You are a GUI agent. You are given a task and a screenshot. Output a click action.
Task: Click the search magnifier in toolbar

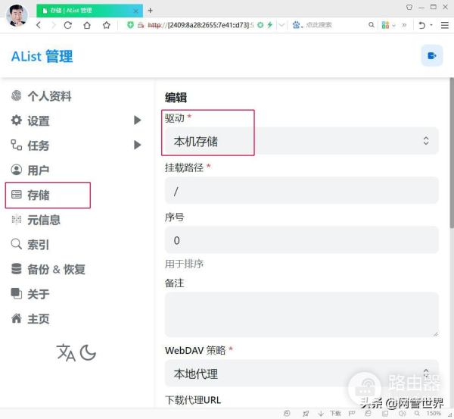click(372, 25)
